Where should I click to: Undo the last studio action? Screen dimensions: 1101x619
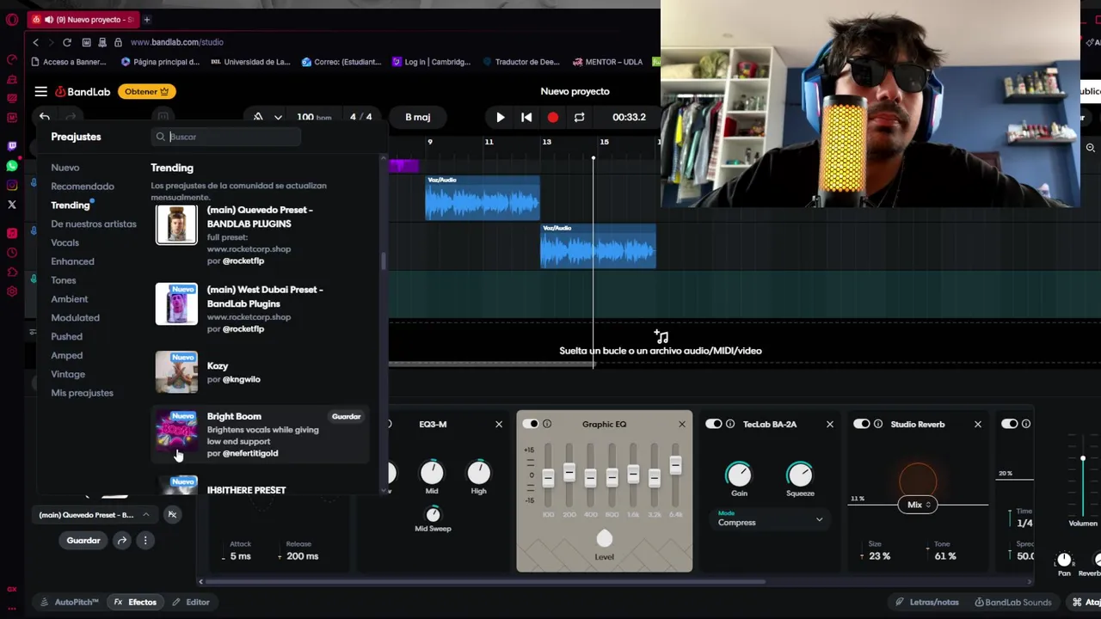click(45, 117)
